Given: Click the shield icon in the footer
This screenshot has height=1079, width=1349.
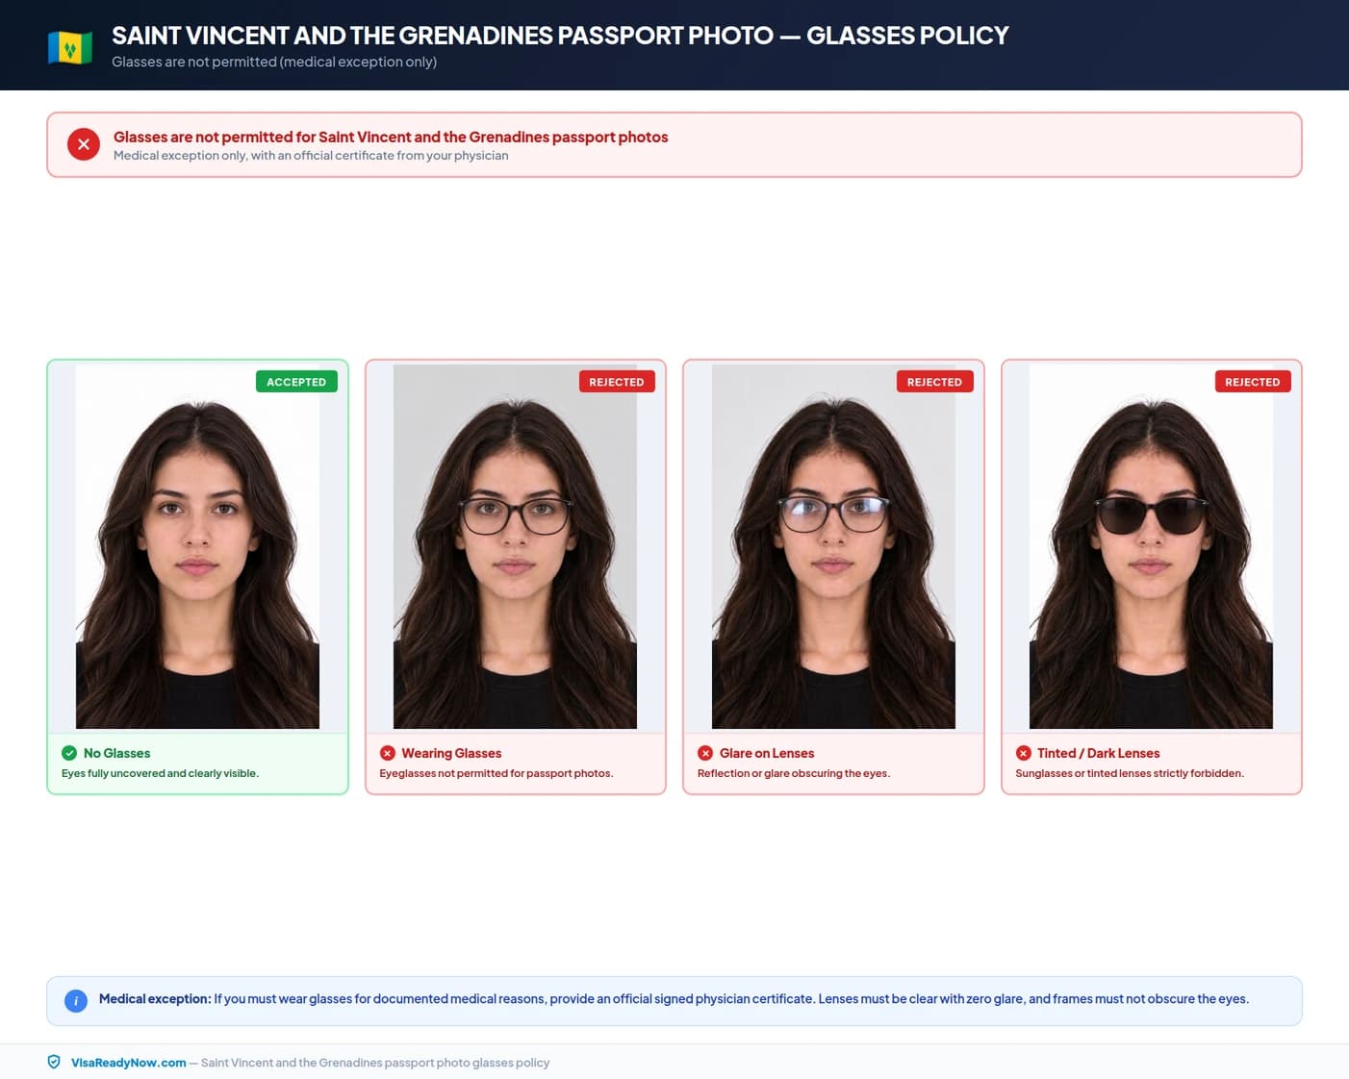Looking at the screenshot, I should point(54,1062).
